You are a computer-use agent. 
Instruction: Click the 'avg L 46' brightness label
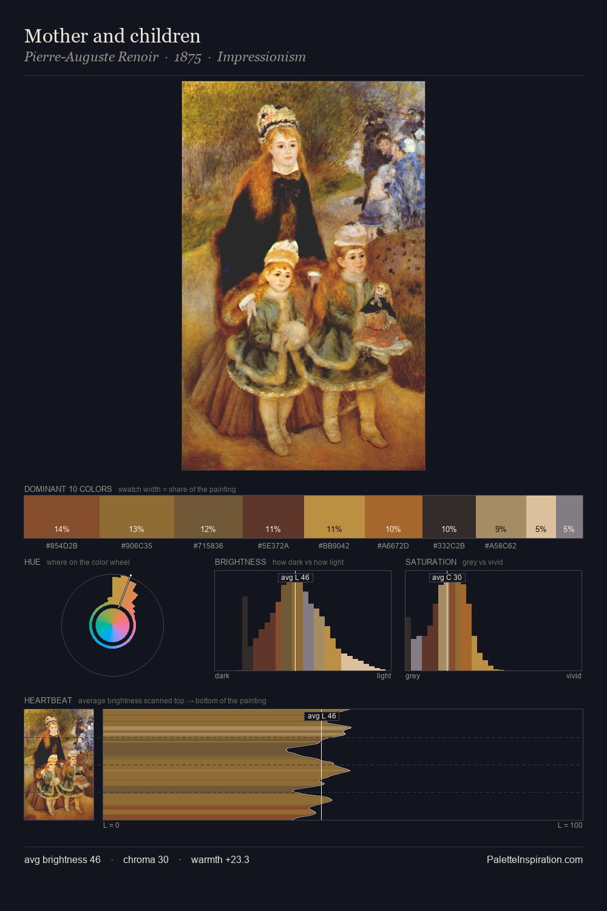pyautogui.click(x=295, y=578)
